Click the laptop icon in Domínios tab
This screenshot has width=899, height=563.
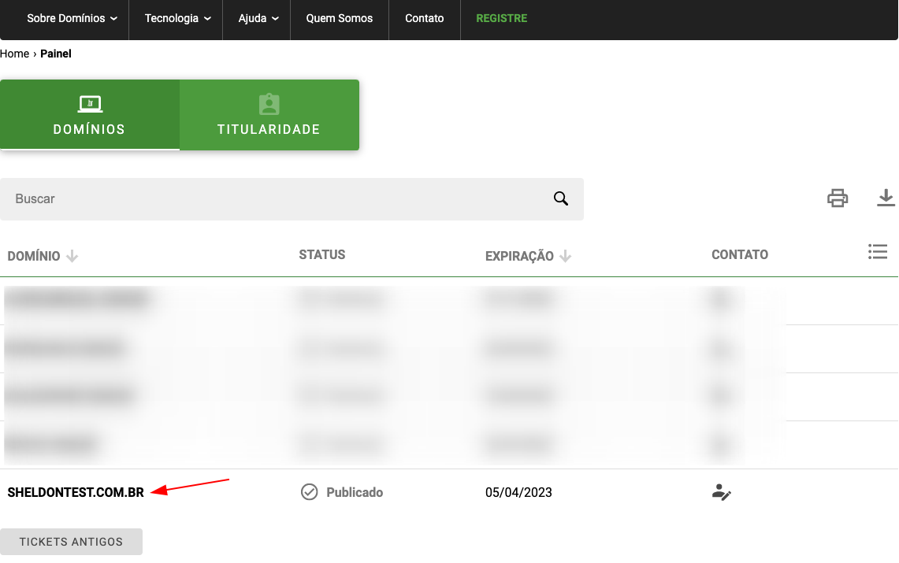[x=90, y=104]
